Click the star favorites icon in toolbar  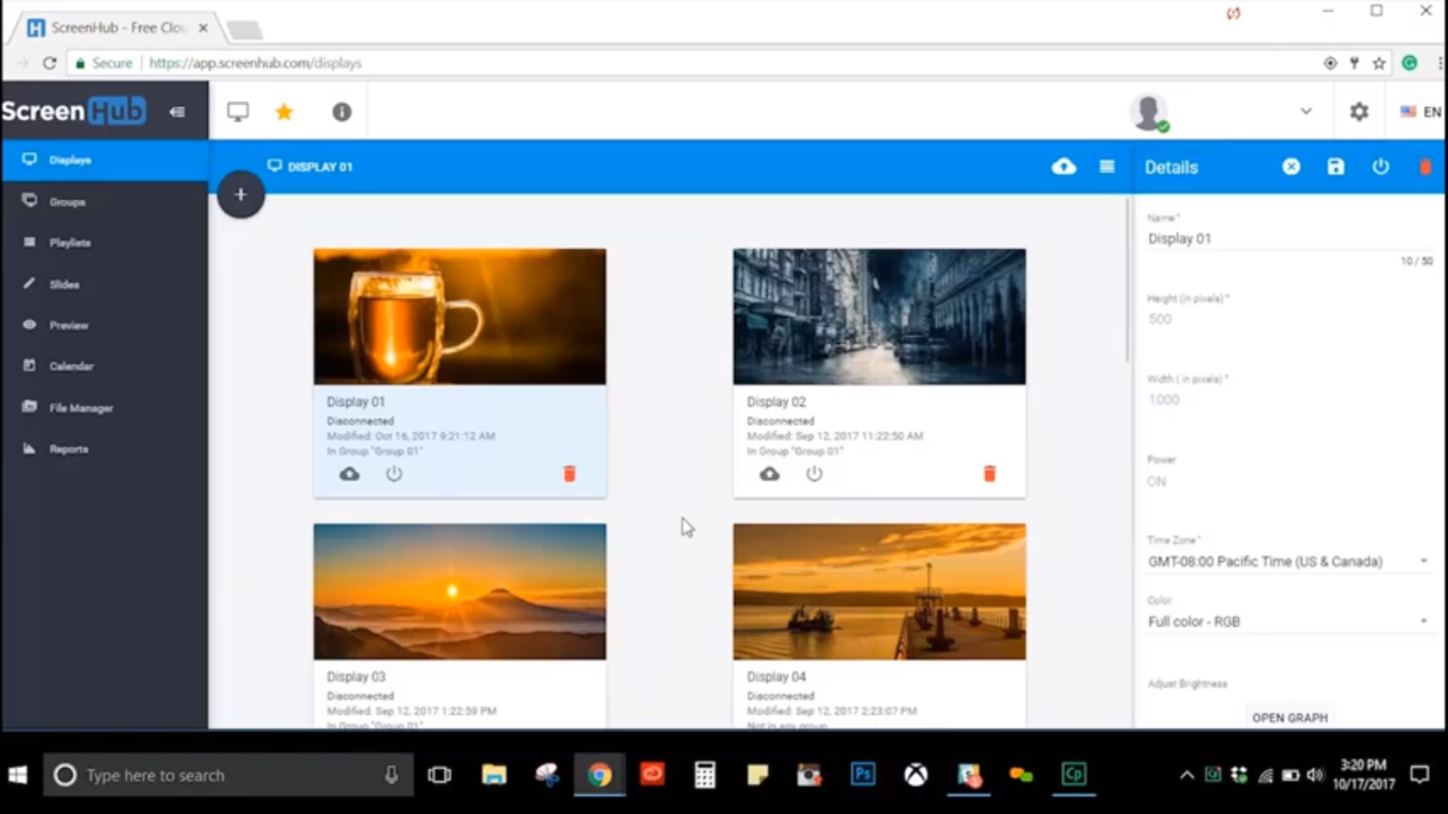pyautogui.click(x=284, y=112)
